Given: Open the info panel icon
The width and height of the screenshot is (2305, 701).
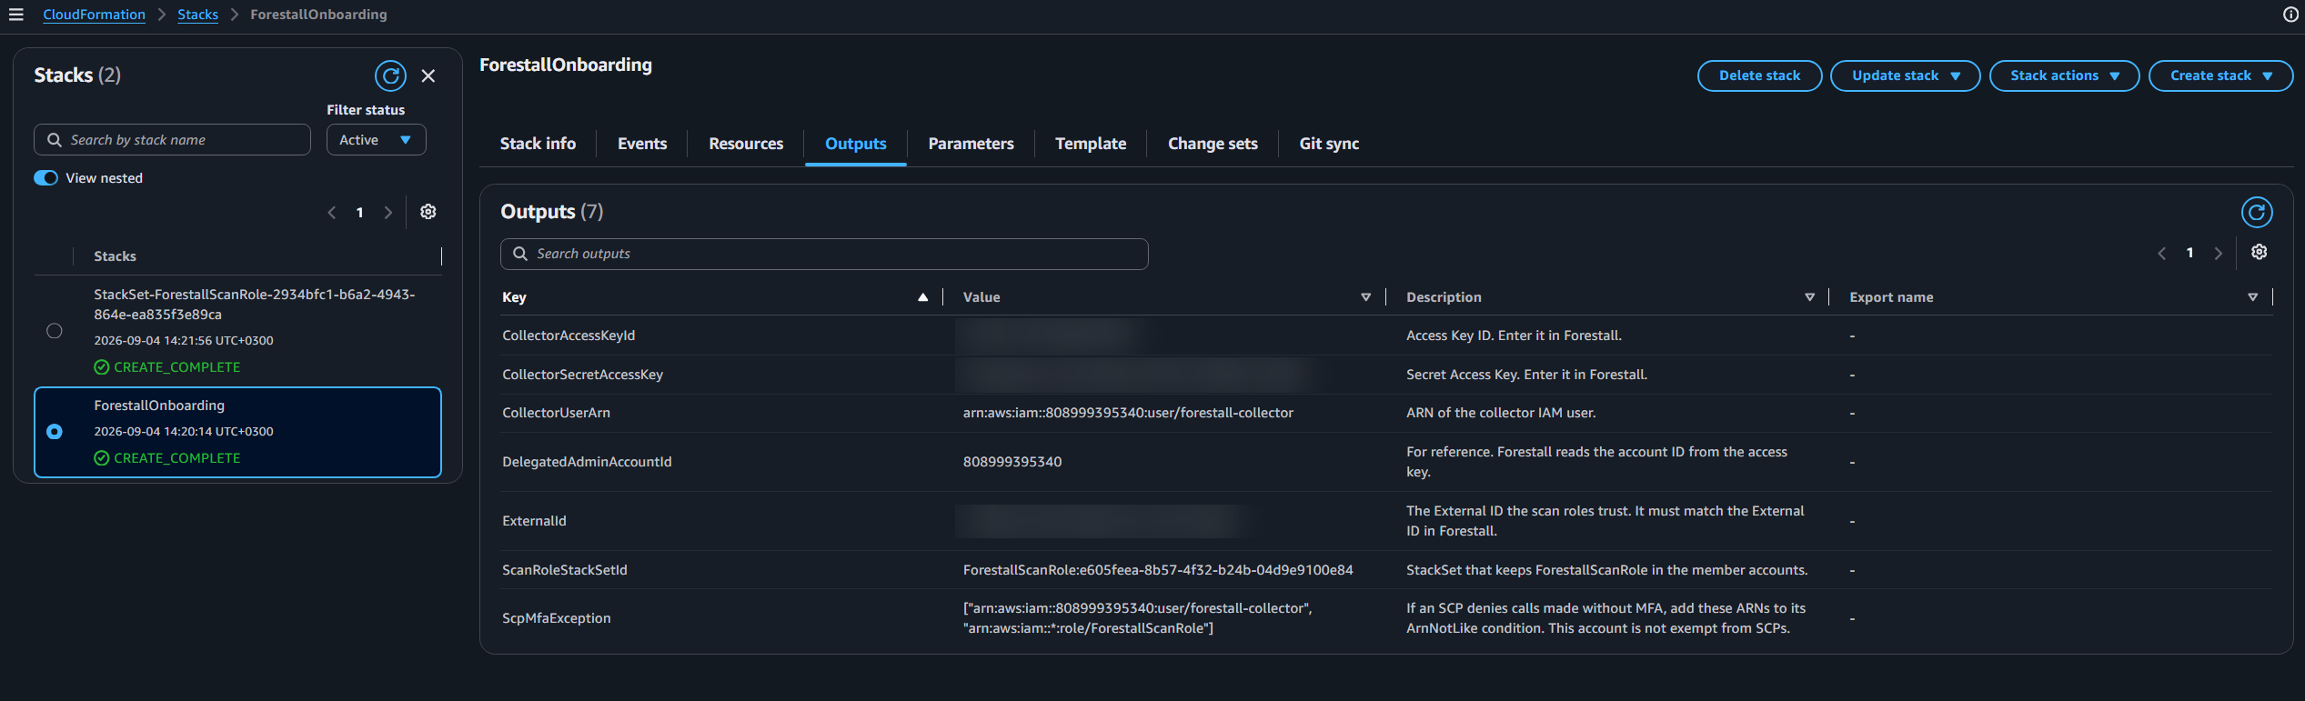Looking at the screenshot, I should point(2290,15).
